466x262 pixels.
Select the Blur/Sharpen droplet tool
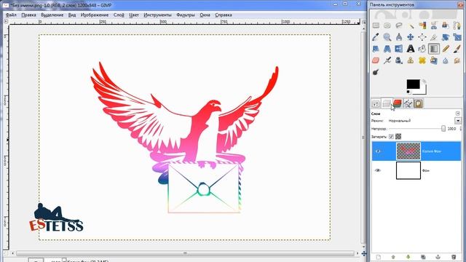pyautogui.click(x=445, y=60)
